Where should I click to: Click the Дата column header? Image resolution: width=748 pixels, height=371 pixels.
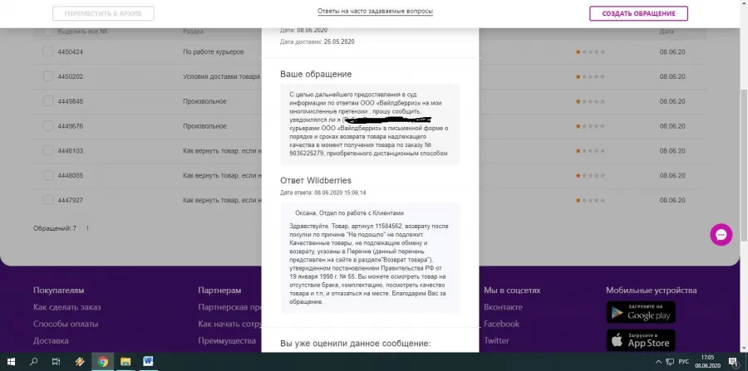(x=667, y=32)
